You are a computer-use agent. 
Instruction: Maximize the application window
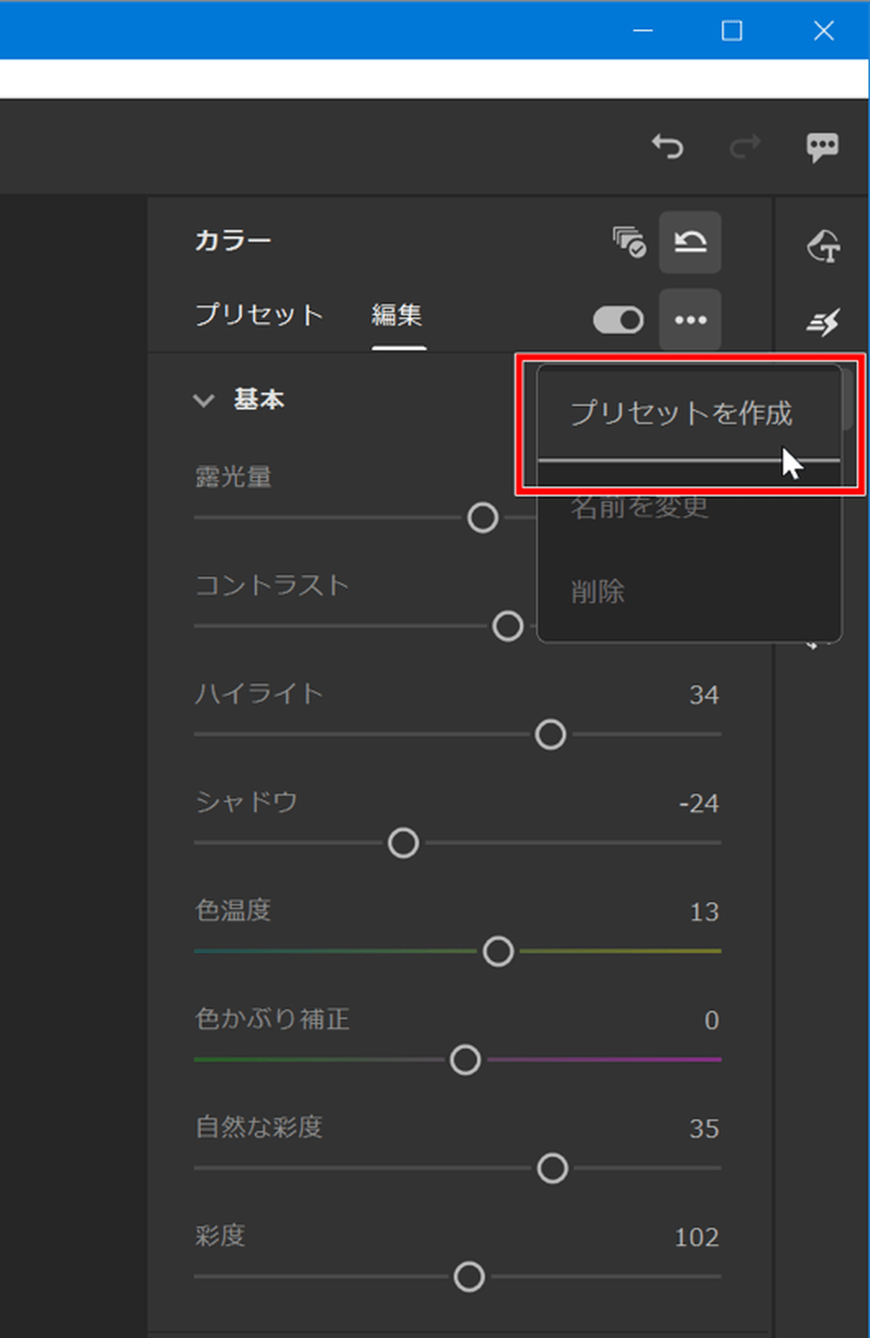pos(733,31)
